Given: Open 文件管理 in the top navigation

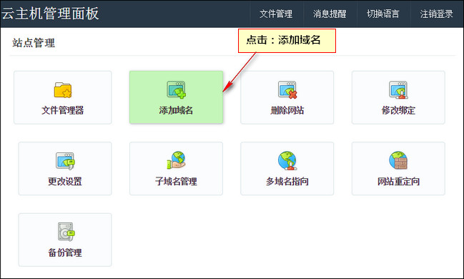Looking at the screenshot, I should tap(276, 14).
